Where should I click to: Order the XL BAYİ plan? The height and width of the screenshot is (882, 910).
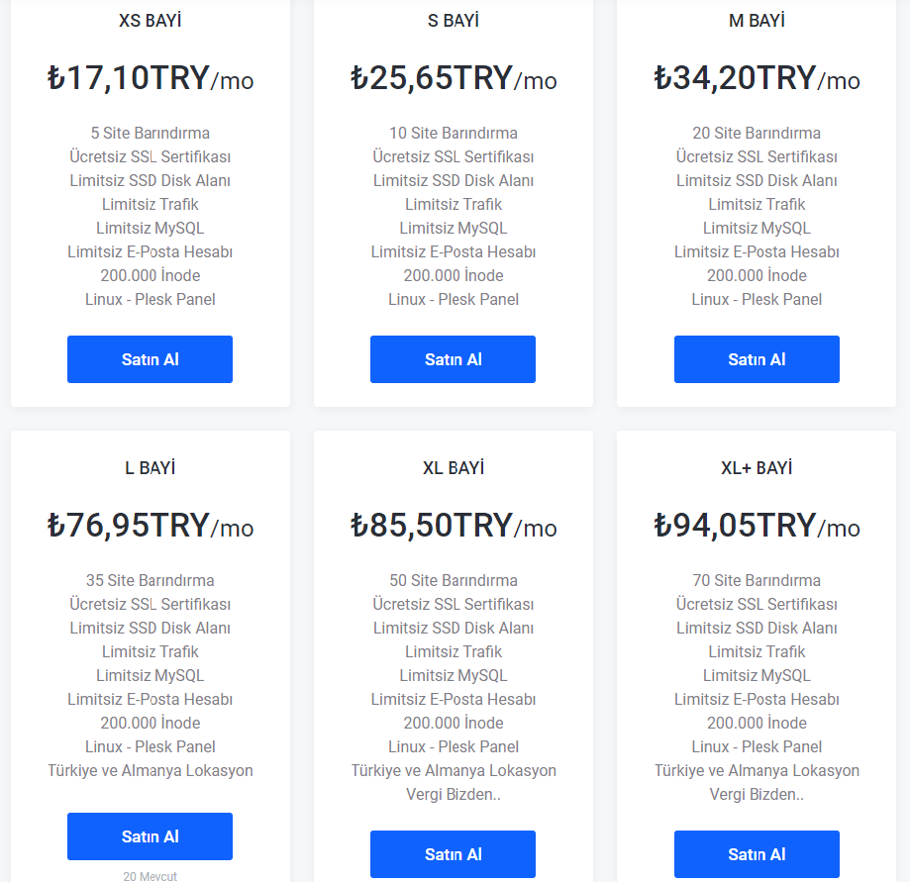pos(453,854)
